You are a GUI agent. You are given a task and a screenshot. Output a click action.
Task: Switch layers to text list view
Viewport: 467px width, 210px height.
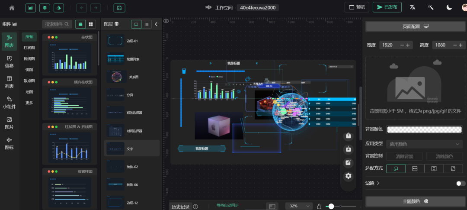pos(147,24)
